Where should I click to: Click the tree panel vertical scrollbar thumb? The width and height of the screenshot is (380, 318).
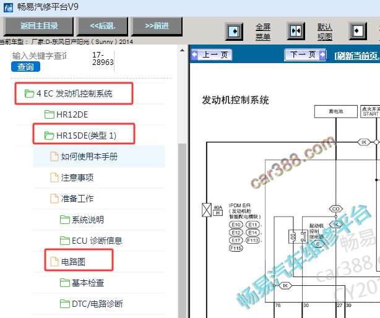click(182, 230)
